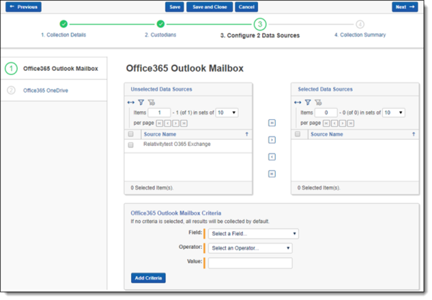Viewport: 432px width, 300px height.
Task: Move selected item back to Unselected list
Action: click(272, 157)
